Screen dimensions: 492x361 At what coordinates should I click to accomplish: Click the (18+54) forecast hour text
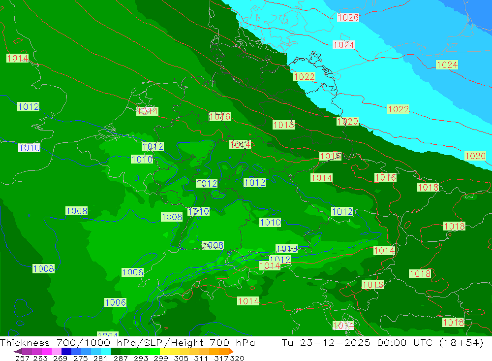click(x=461, y=342)
